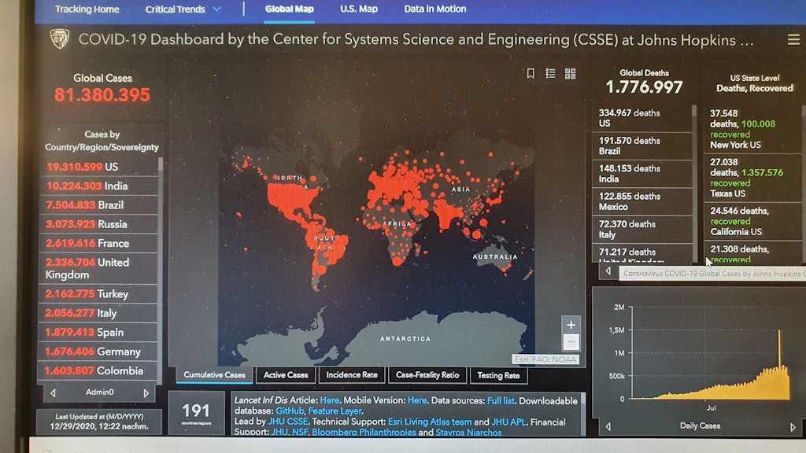
Task: Zoom out on the map with minus
Action: coord(571,342)
